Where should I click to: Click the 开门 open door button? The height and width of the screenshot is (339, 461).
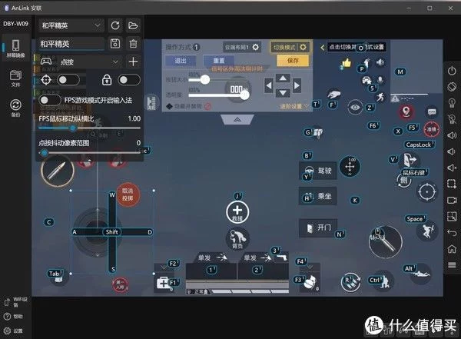pyautogui.click(x=318, y=228)
